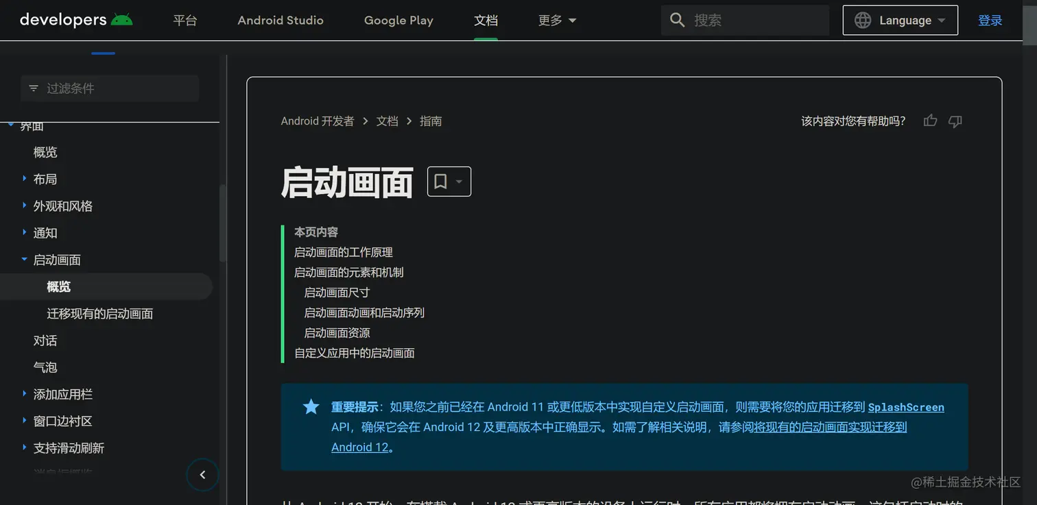Image resolution: width=1037 pixels, height=505 pixels.
Task: Click the thumbs up feedback icon
Action: click(930, 121)
